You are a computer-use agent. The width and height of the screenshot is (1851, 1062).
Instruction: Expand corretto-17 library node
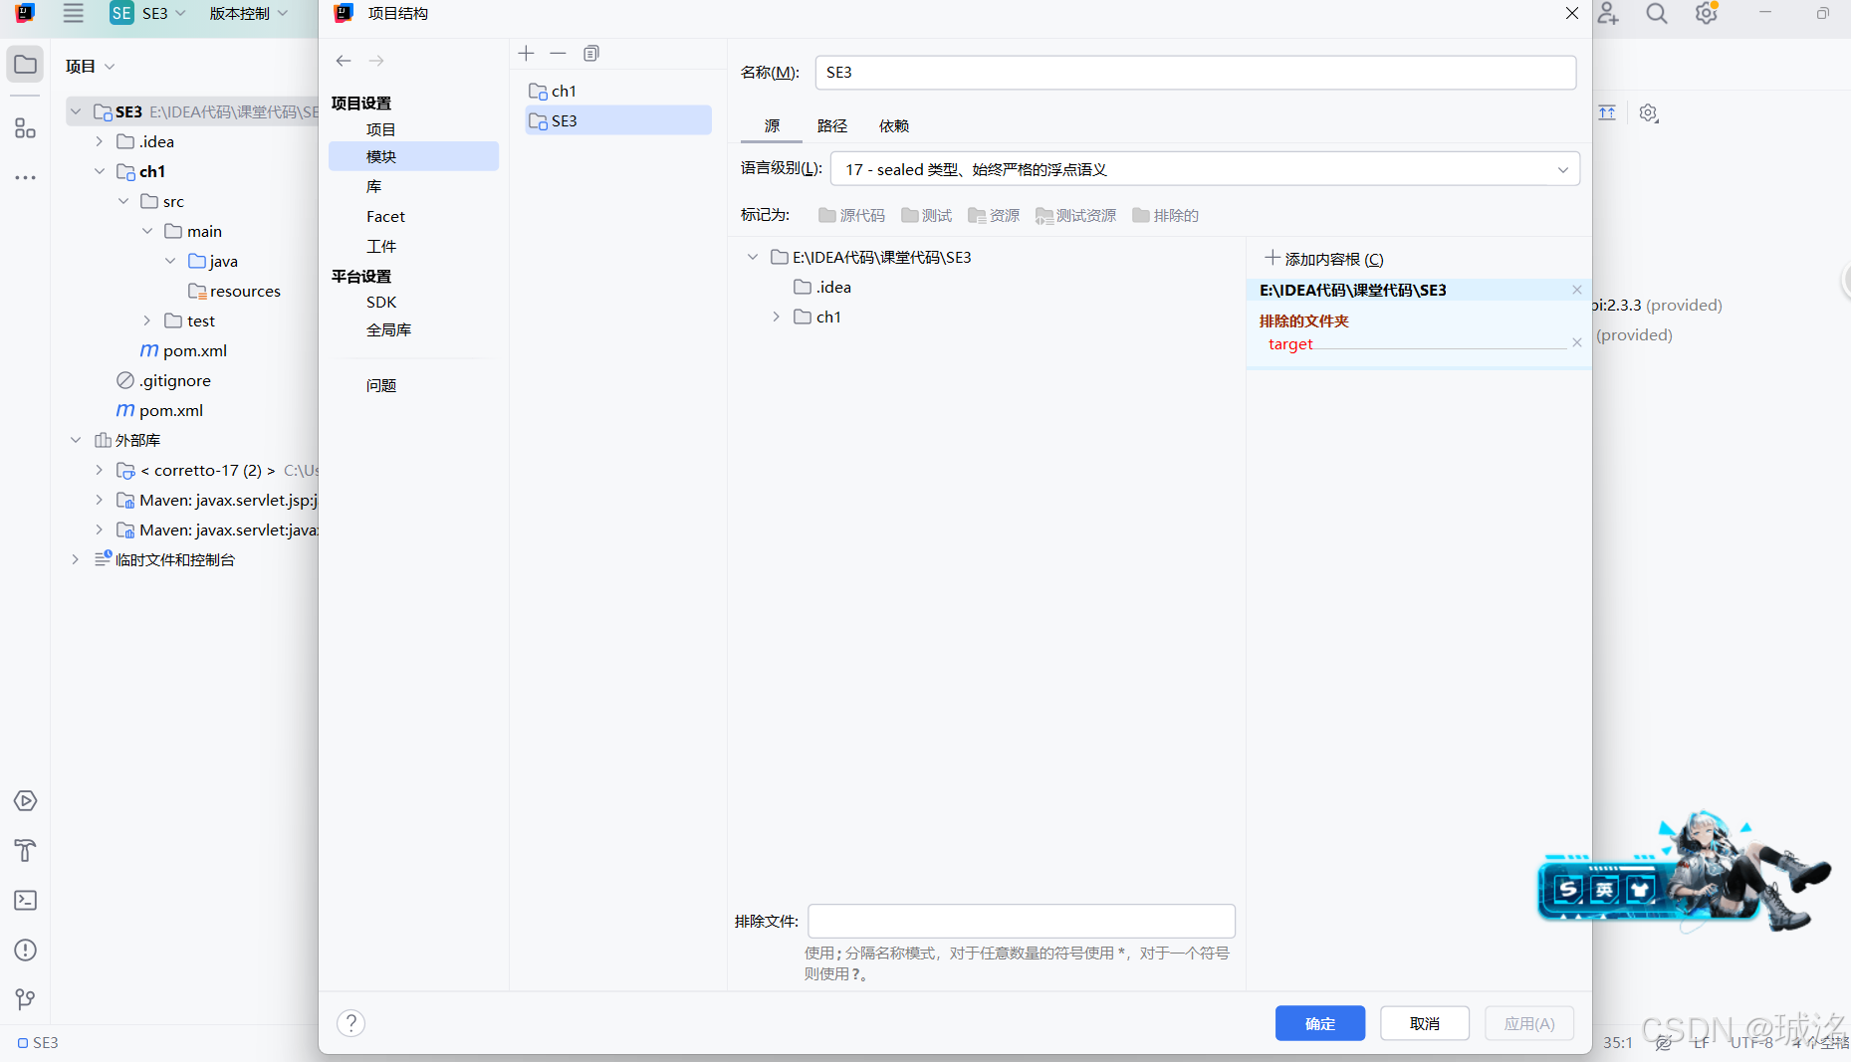pyautogui.click(x=99, y=470)
